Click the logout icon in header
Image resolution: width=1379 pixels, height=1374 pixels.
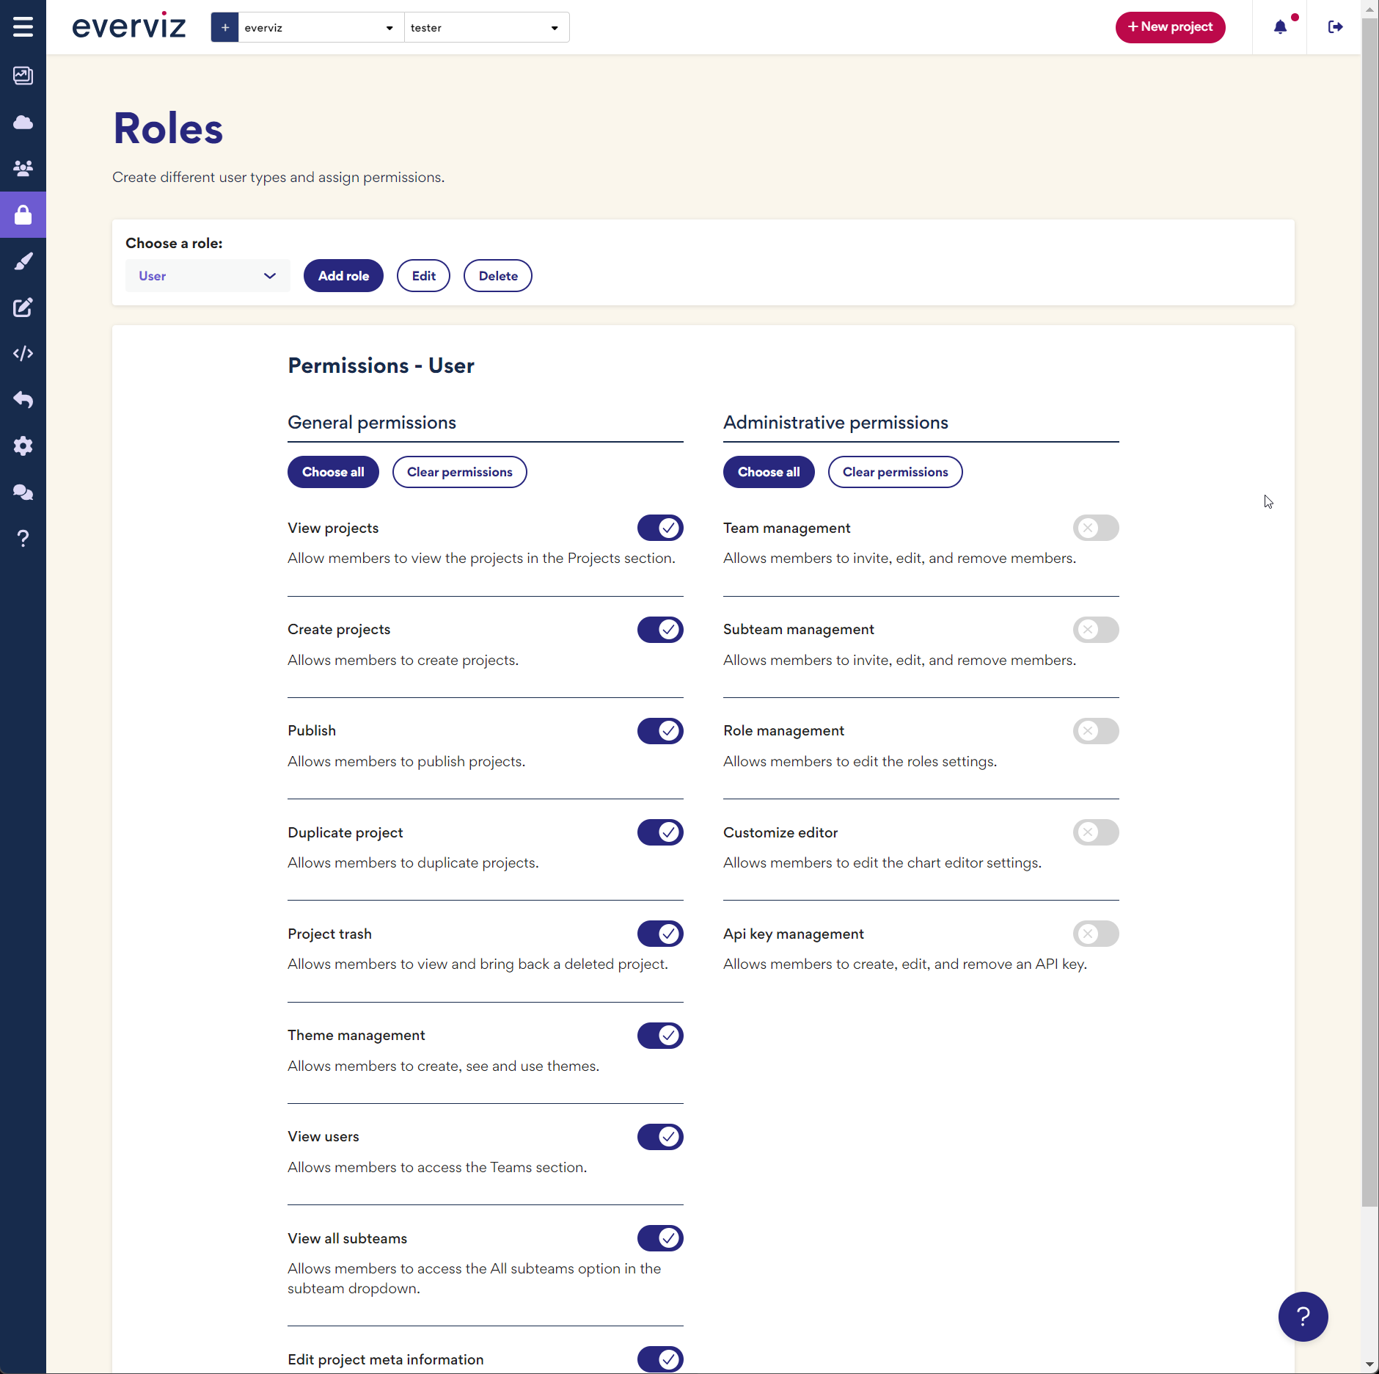click(x=1335, y=27)
